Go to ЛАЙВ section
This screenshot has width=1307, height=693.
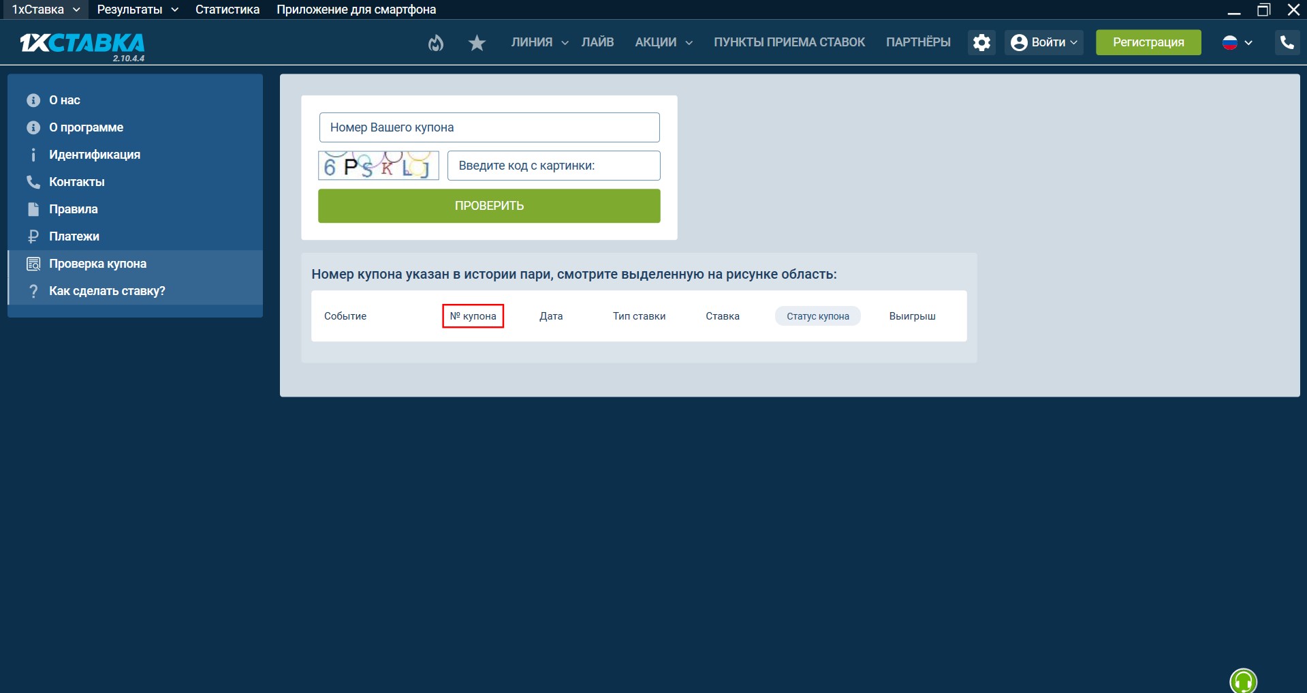[597, 42]
